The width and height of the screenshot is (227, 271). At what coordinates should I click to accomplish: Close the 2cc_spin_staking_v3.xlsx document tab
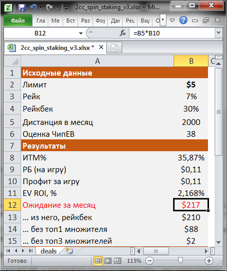tap(101, 47)
